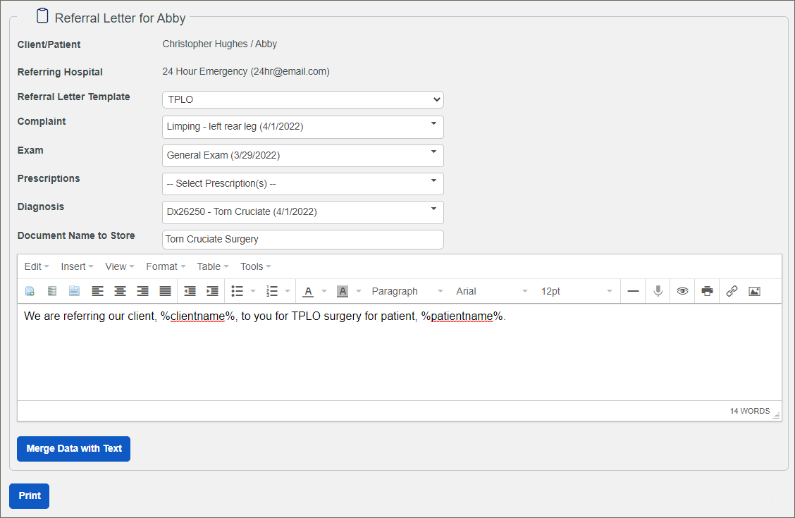
Task: Click the blue Print button
Action: (30, 496)
